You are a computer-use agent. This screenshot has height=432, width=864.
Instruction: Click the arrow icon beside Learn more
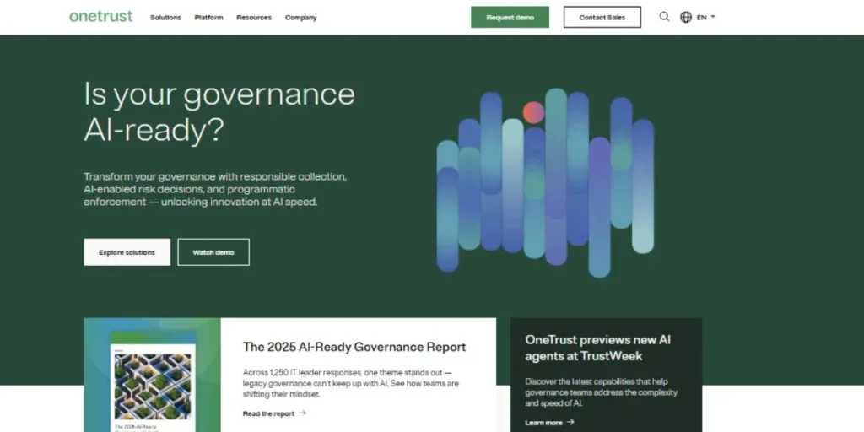click(571, 423)
